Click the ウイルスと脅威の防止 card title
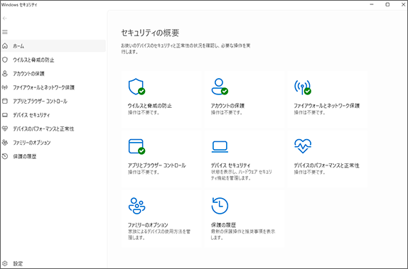This screenshot has height=269, width=408. click(150, 106)
